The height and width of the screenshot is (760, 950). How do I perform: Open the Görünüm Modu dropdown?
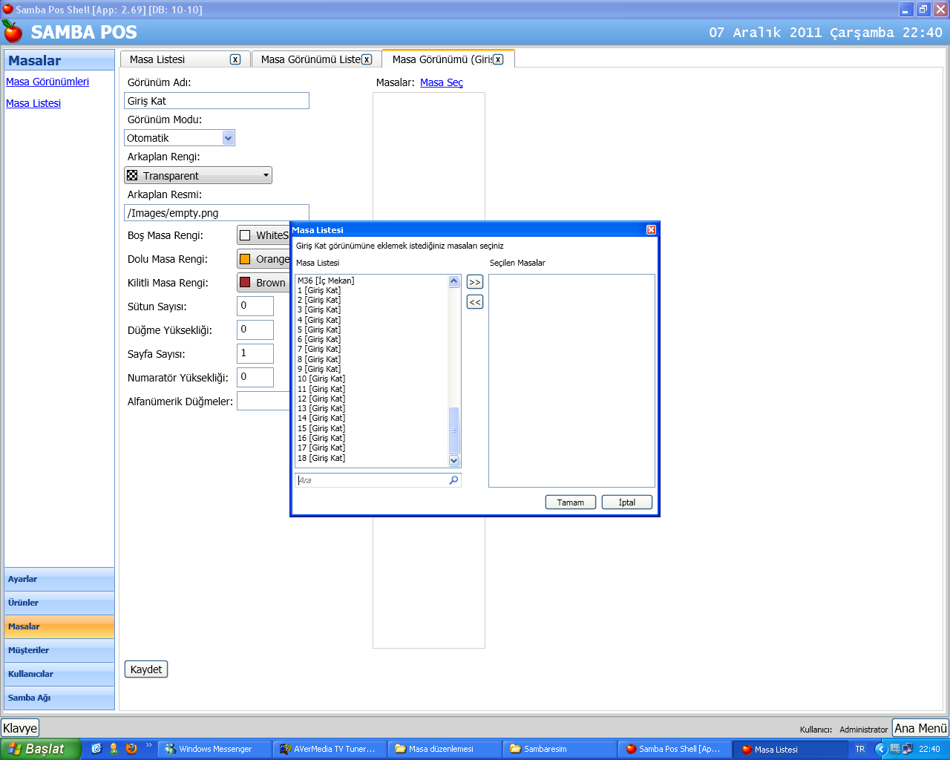click(x=228, y=138)
